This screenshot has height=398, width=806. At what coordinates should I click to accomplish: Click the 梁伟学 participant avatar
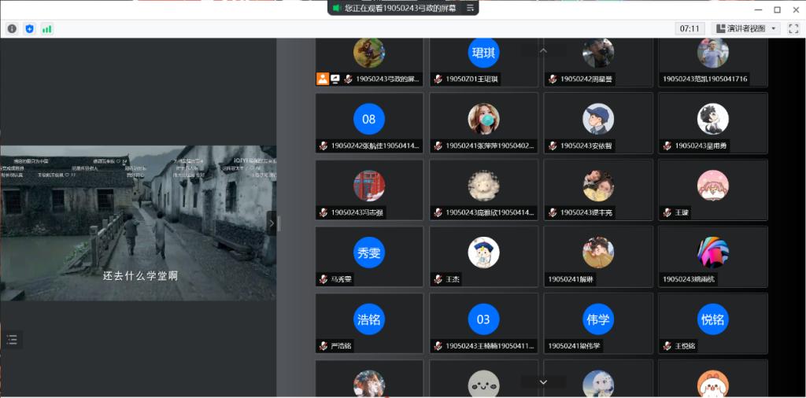pyautogui.click(x=598, y=319)
